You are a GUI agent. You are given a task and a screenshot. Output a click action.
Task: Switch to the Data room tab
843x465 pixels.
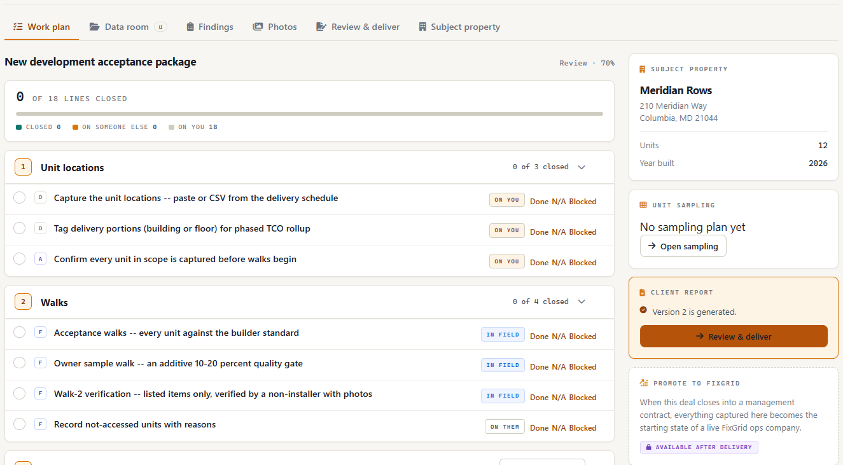127,27
